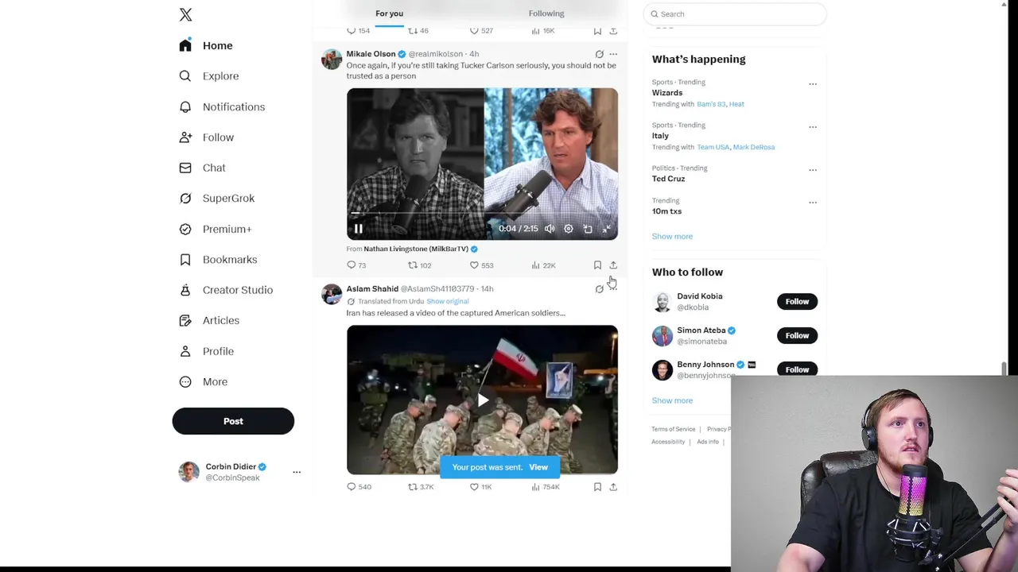Open options for 10m txs trend

coord(813,202)
